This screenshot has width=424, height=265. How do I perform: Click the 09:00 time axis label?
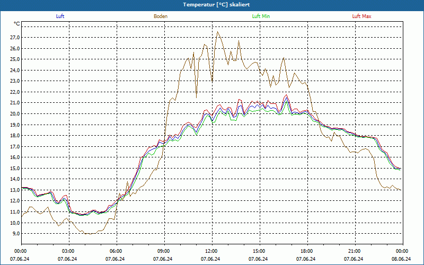163,251
